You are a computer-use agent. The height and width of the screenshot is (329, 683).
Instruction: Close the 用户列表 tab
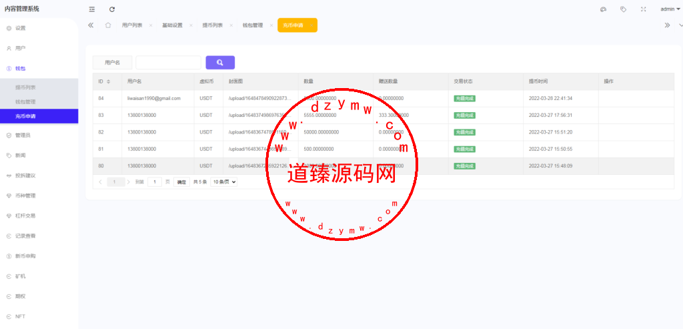pos(151,25)
